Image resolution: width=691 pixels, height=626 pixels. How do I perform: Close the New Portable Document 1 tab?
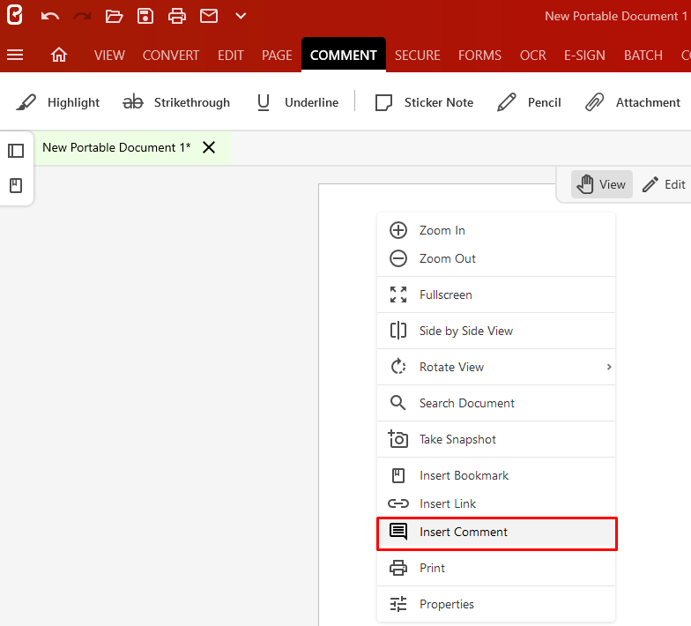(x=209, y=147)
